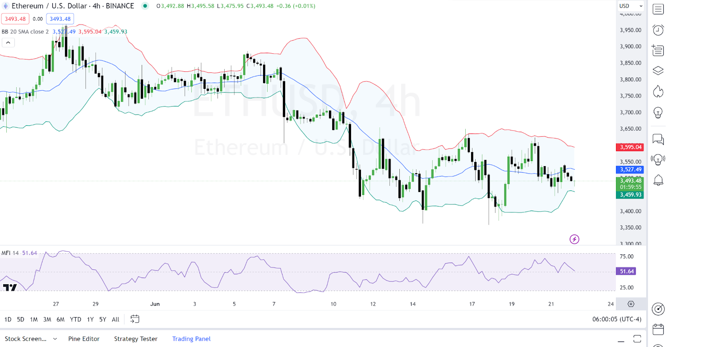Open the News list icon
The height and width of the screenshot is (347, 722).
[658, 50]
